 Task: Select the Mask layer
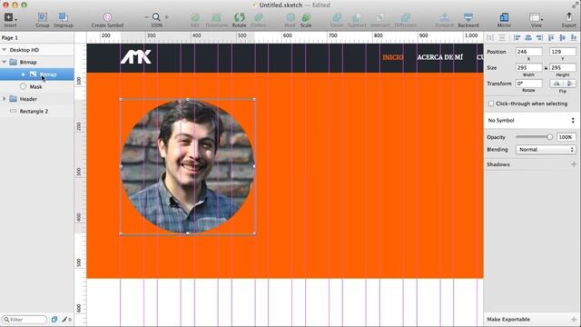pos(37,87)
